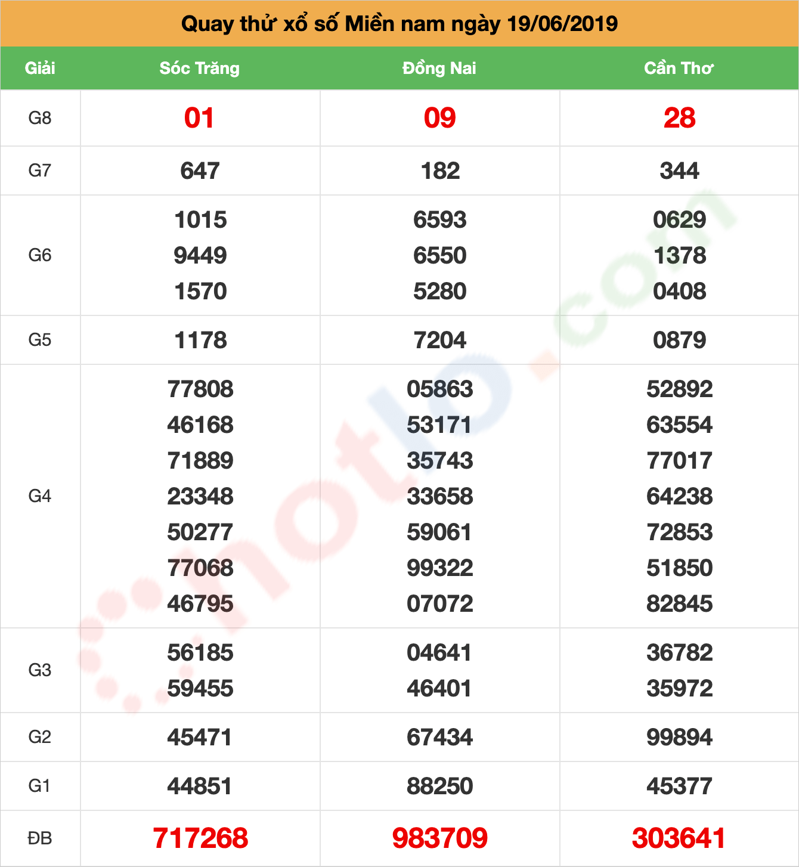Select G2 number 45471
799x867 pixels.
point(200,738)
